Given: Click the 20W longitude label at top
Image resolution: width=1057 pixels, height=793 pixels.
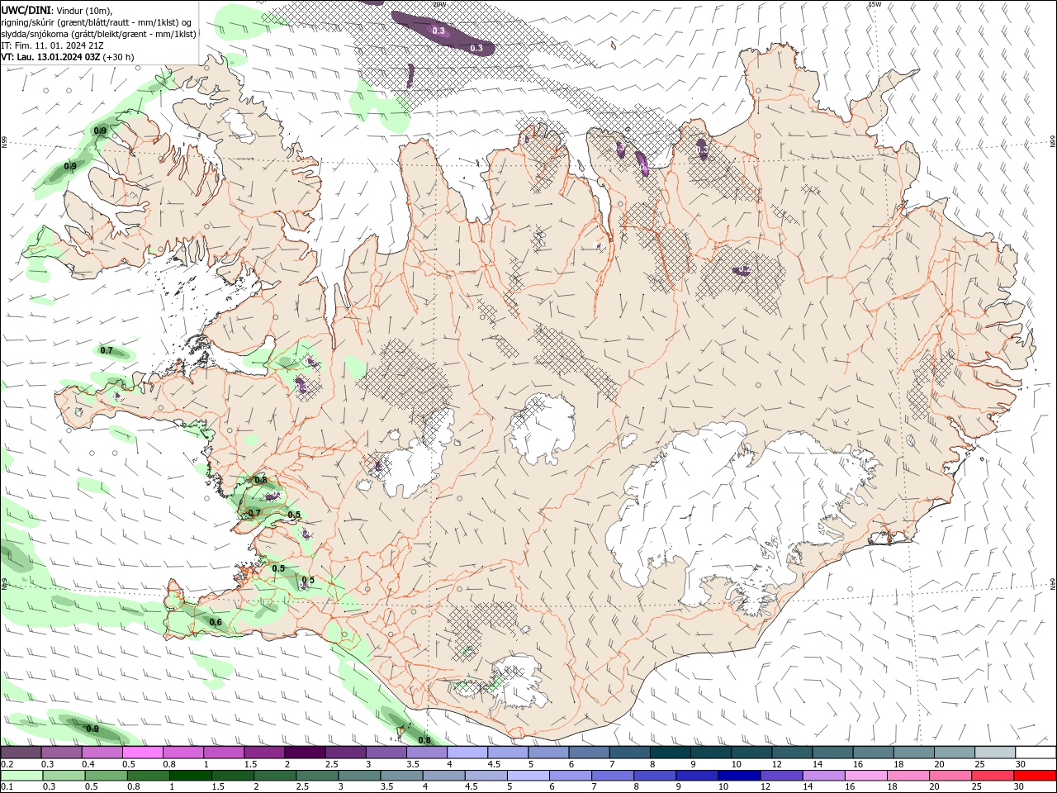Looking at the screenshot, I should point(438,4).
